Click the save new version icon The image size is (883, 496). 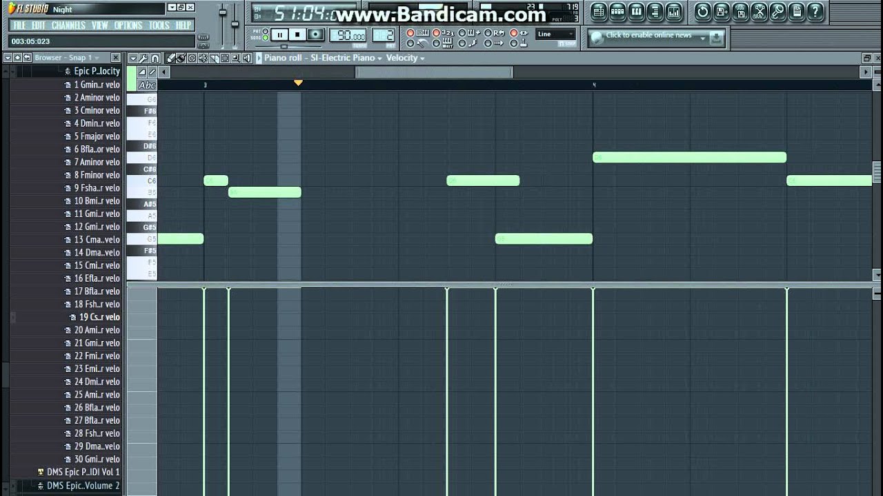pos(722,12)
